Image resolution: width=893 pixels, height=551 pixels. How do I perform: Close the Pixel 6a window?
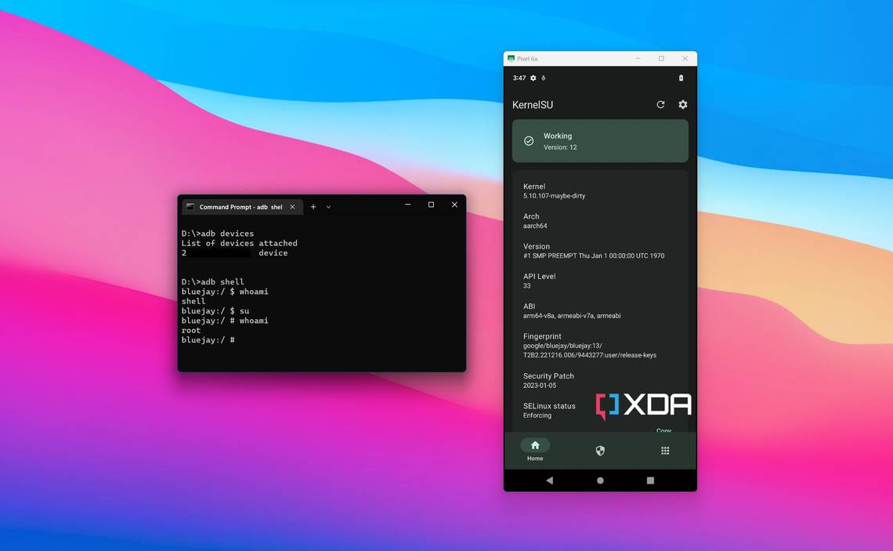(685, 59)
